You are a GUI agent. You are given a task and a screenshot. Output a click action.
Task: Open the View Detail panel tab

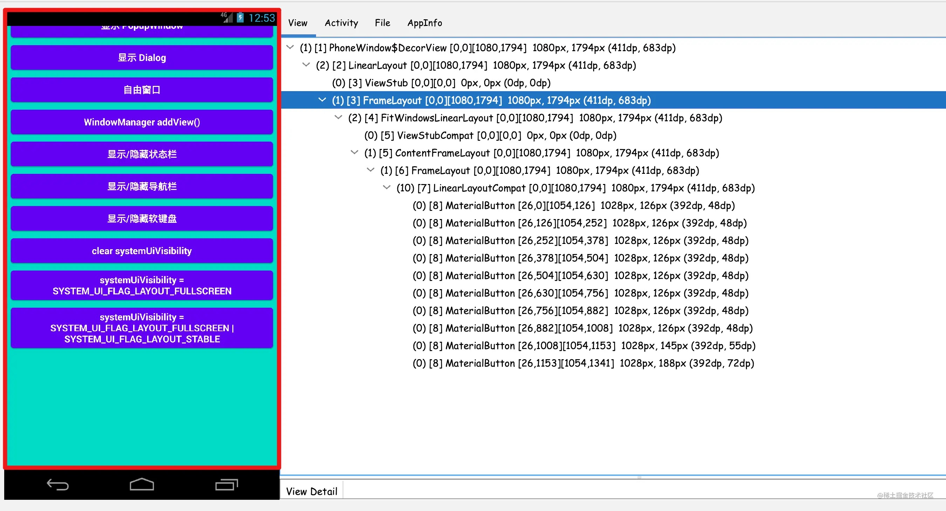[311, 491]
